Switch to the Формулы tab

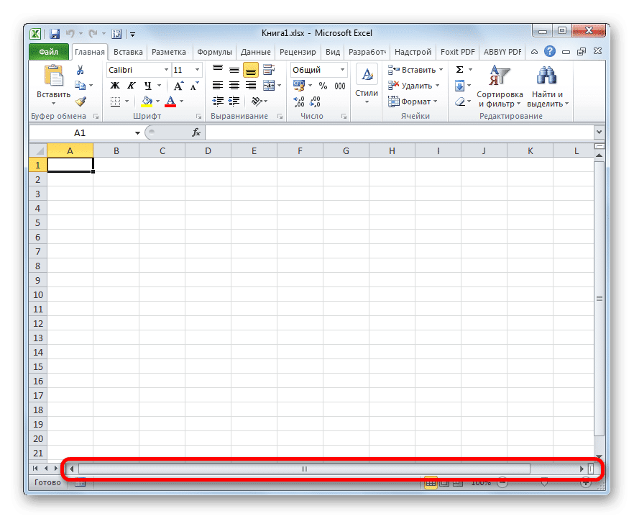pos(214,52)
